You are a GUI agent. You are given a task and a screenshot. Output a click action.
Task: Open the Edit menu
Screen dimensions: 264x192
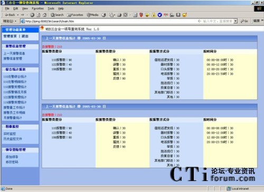click(x=15, y=8)
